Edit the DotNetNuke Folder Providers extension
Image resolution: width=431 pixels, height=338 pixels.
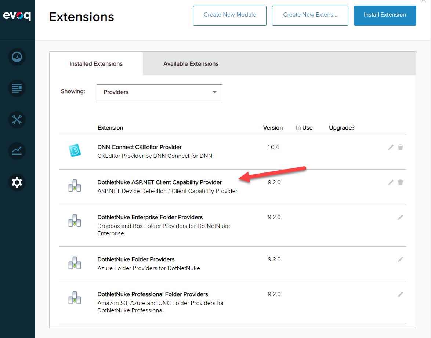401,259
